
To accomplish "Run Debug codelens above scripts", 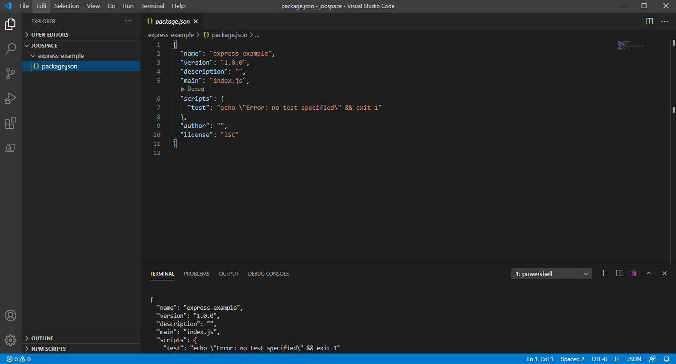I will [x=192, y=89].
